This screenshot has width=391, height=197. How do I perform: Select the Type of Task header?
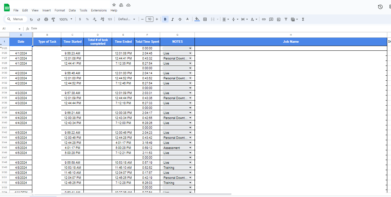click(x=47, y=42)
